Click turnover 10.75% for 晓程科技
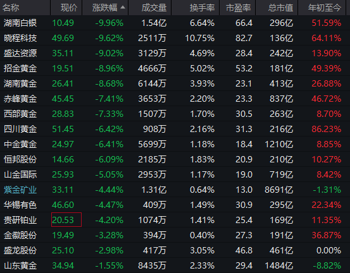350x273 pixels. point(200,38)
